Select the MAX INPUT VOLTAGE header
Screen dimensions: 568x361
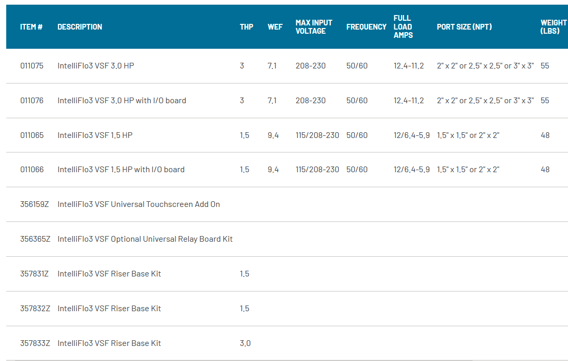click(314, 27)
